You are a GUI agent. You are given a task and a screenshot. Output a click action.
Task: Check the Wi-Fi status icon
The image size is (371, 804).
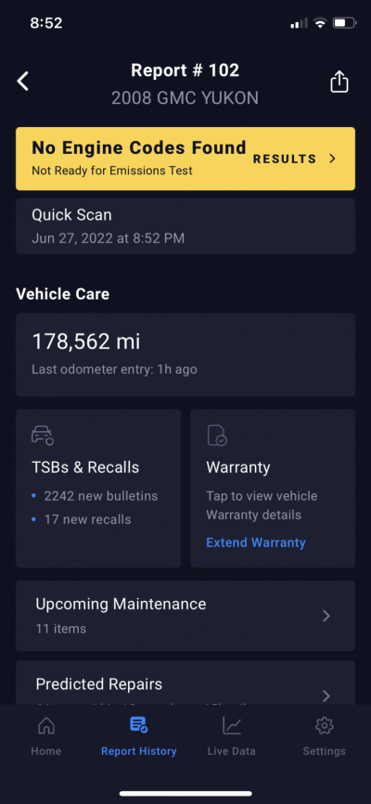click(320, 23)
